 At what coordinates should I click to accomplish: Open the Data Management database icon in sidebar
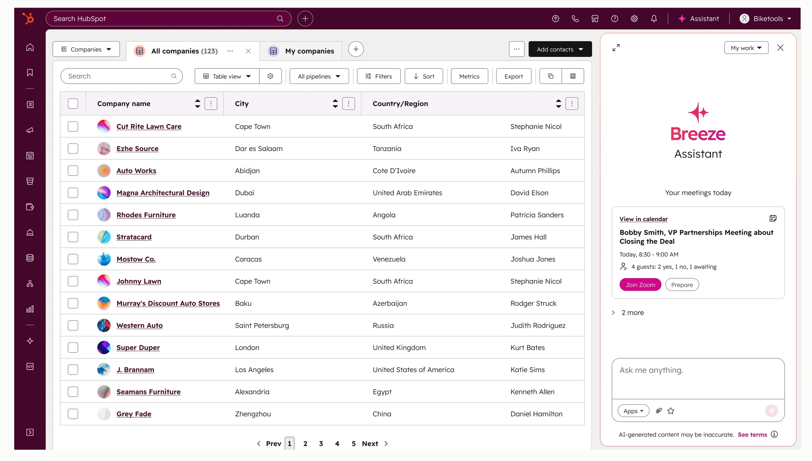[30, 258]
